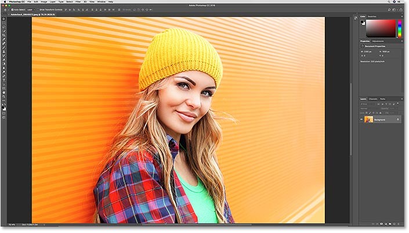Toggle the Background layer lock icon

tap(398, 119)
